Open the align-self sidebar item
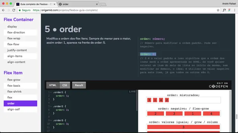This screenshot has height=133, width=238. click(x=20, y=109)
